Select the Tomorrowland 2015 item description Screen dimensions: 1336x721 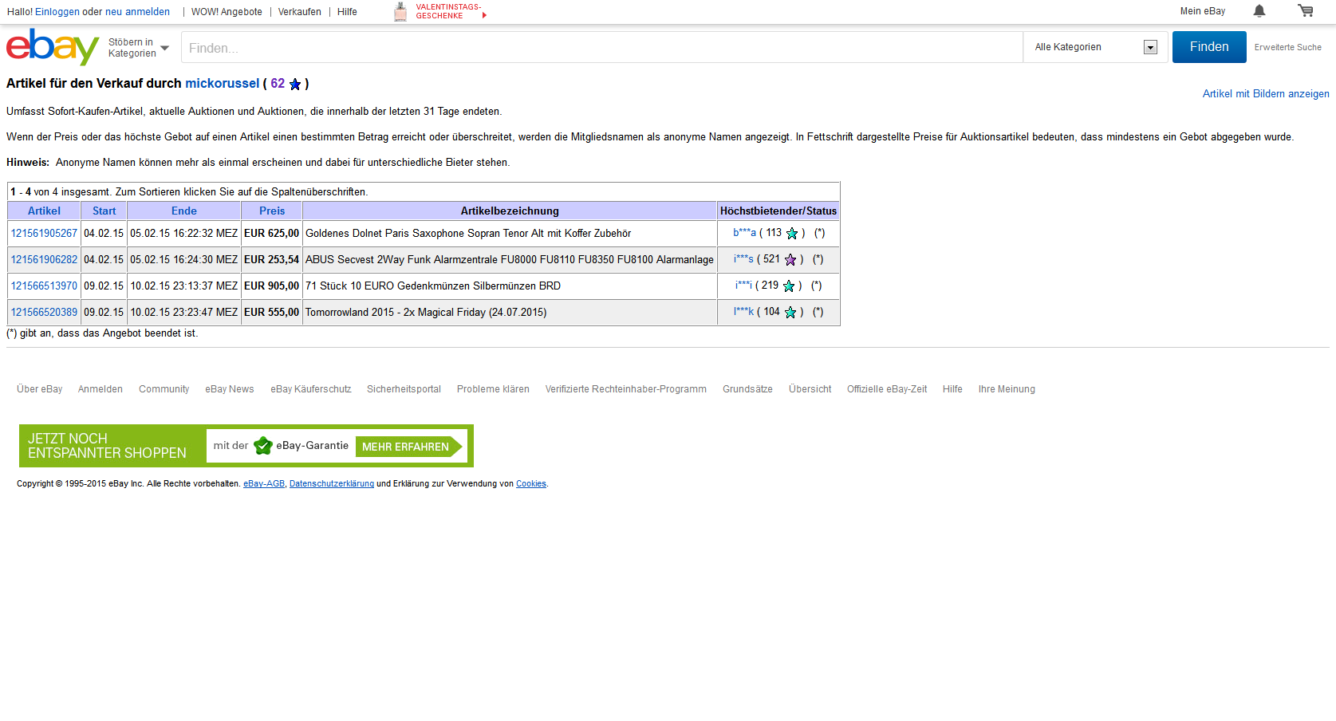(426, 313)
